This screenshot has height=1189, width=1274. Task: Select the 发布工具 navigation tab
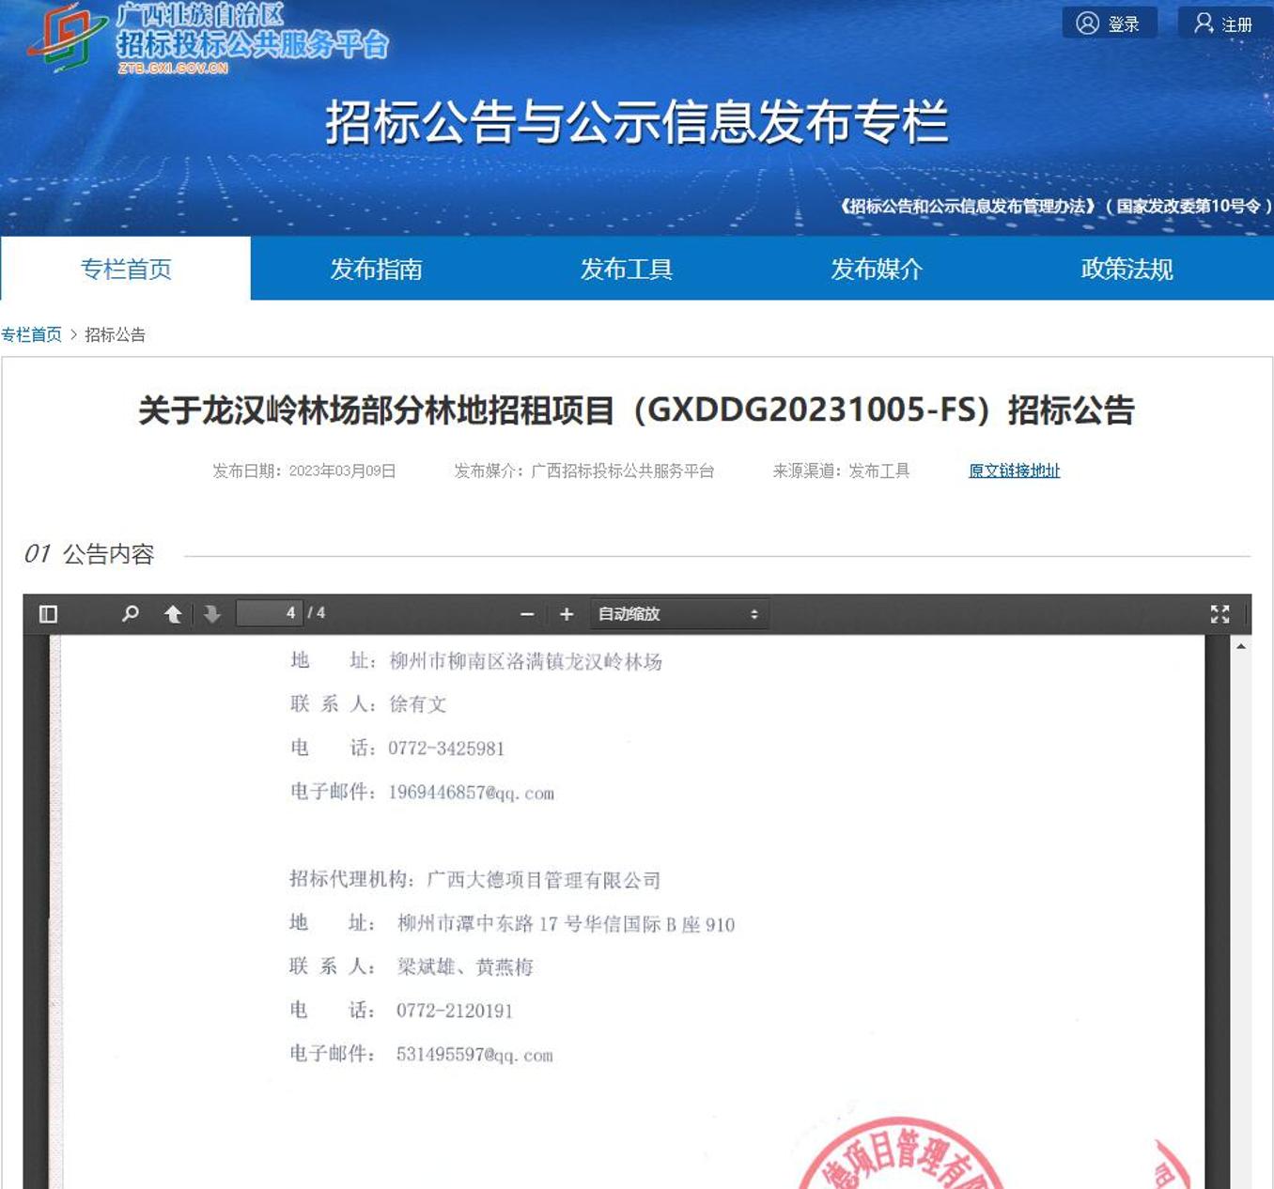626,270
